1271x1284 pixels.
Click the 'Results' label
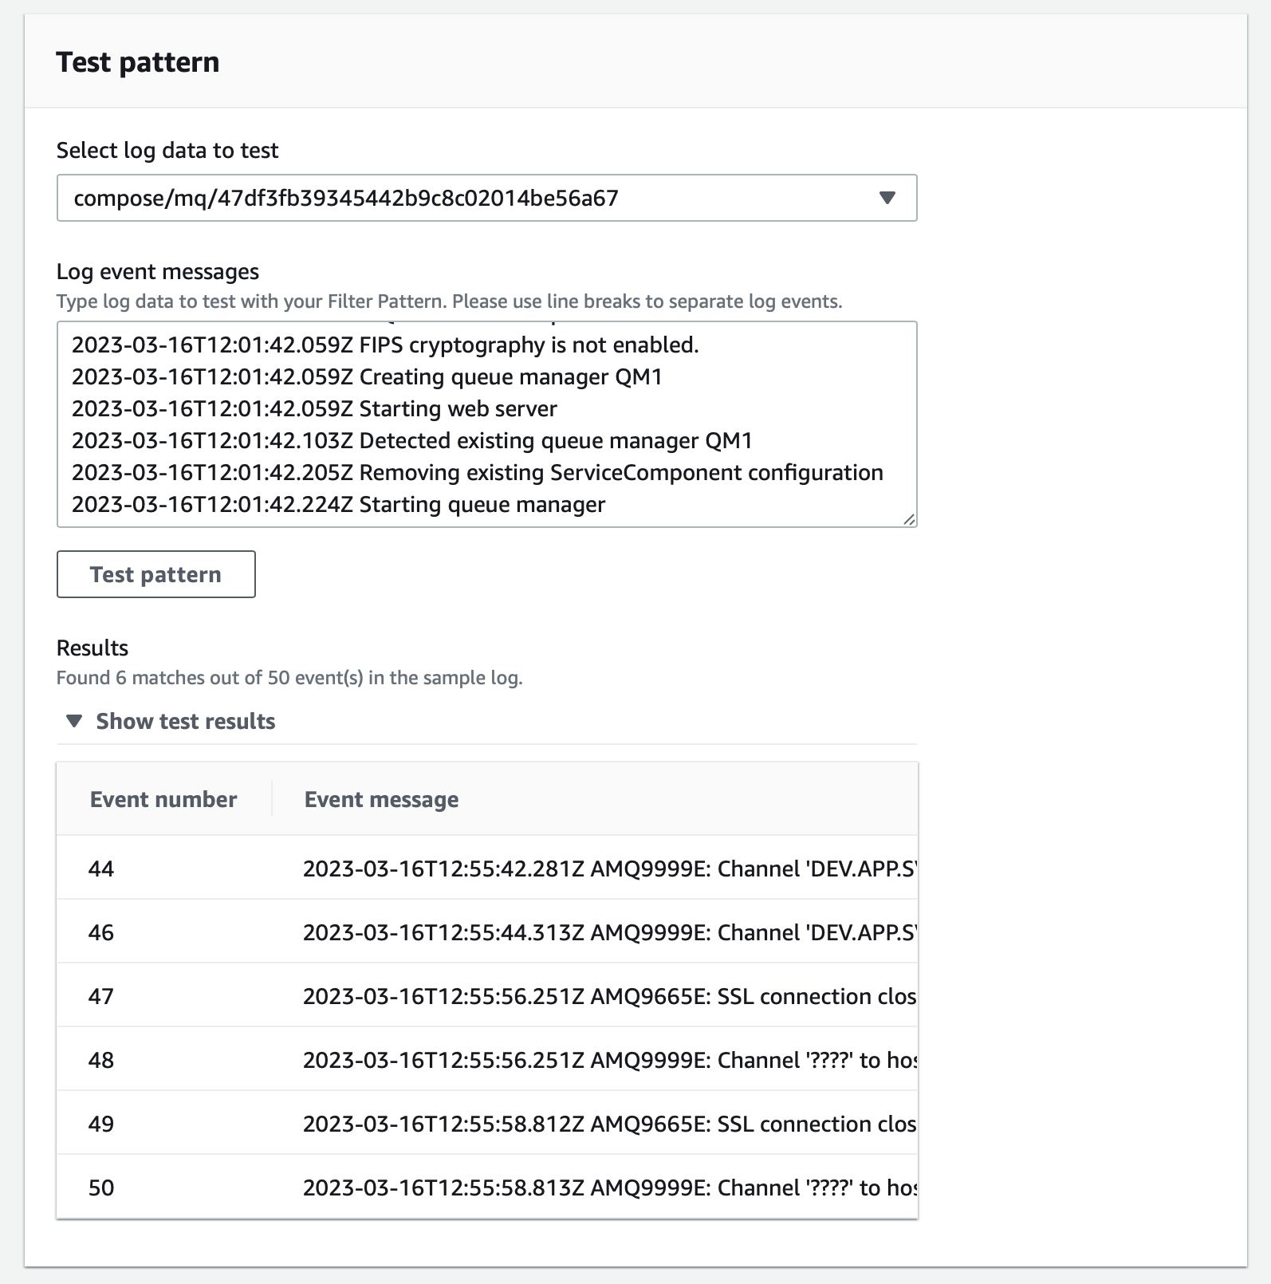[x=92, y=648]
